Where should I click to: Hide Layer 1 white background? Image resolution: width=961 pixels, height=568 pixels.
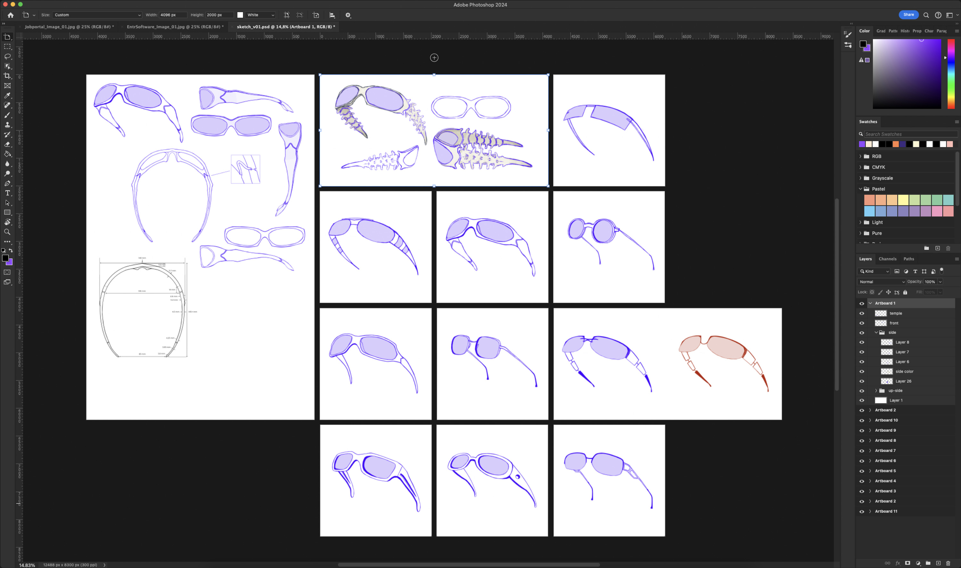coord(862,400)
